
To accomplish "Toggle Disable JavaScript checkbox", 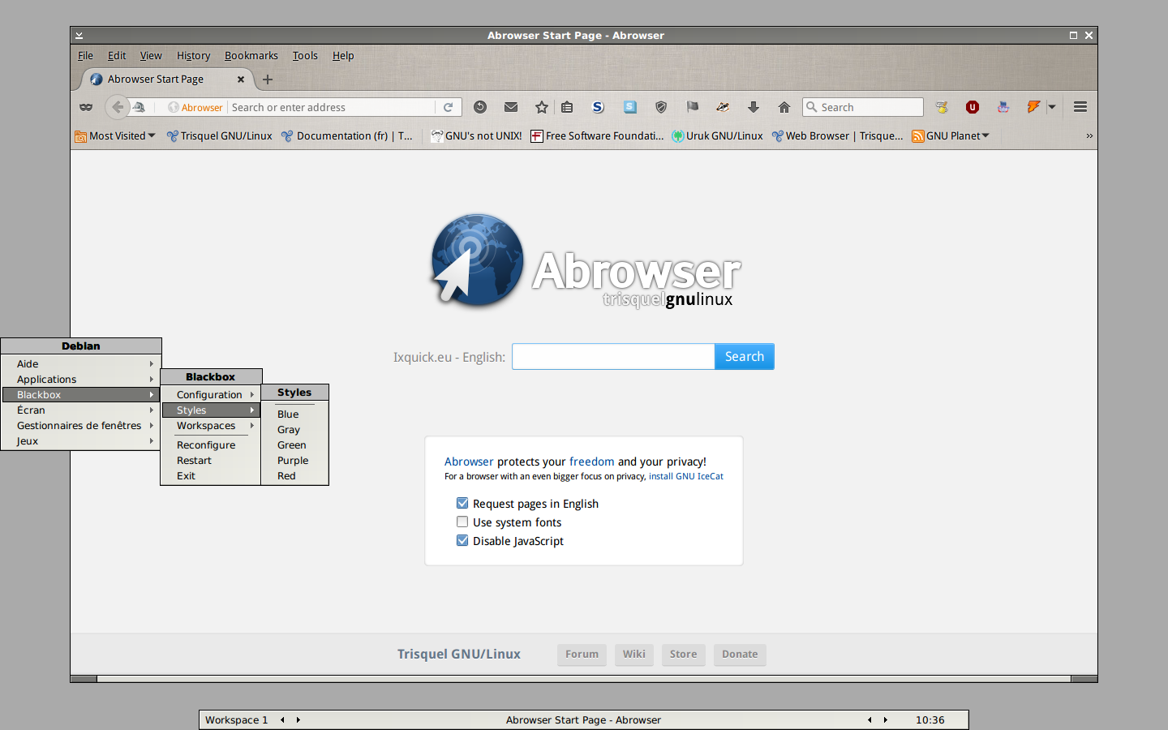I will [462, 540].
